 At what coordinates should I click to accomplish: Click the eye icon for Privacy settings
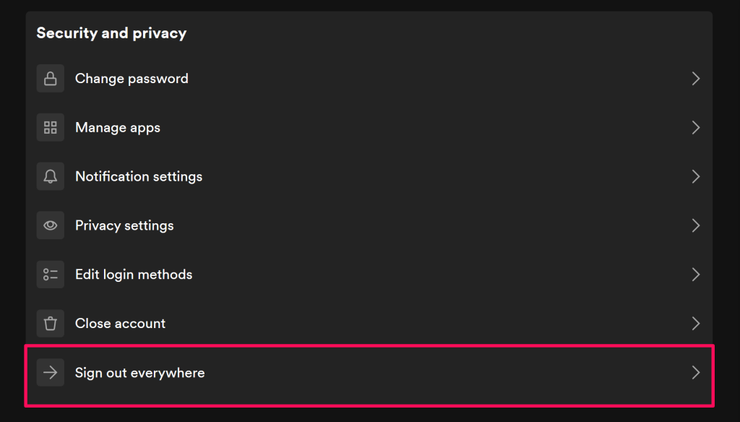[51, 225]
